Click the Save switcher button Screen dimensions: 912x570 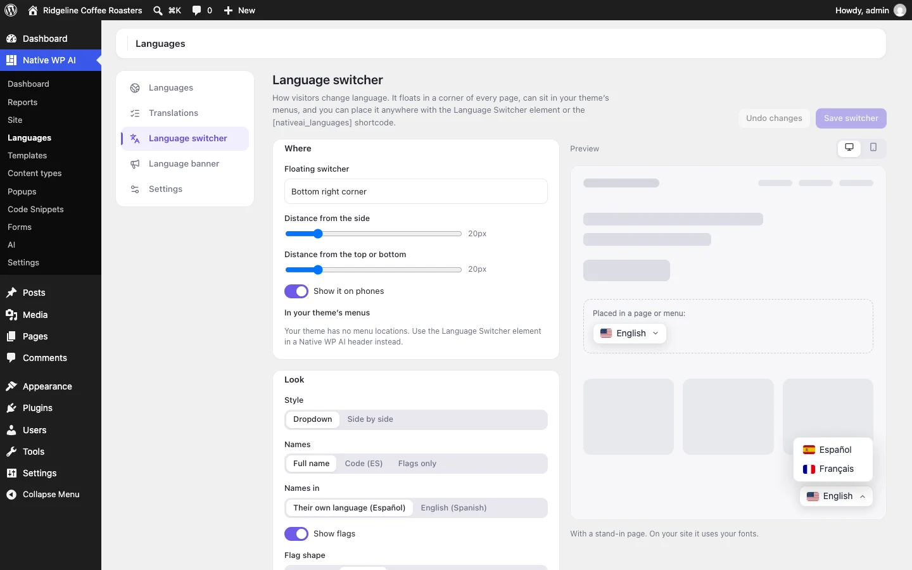851,118
